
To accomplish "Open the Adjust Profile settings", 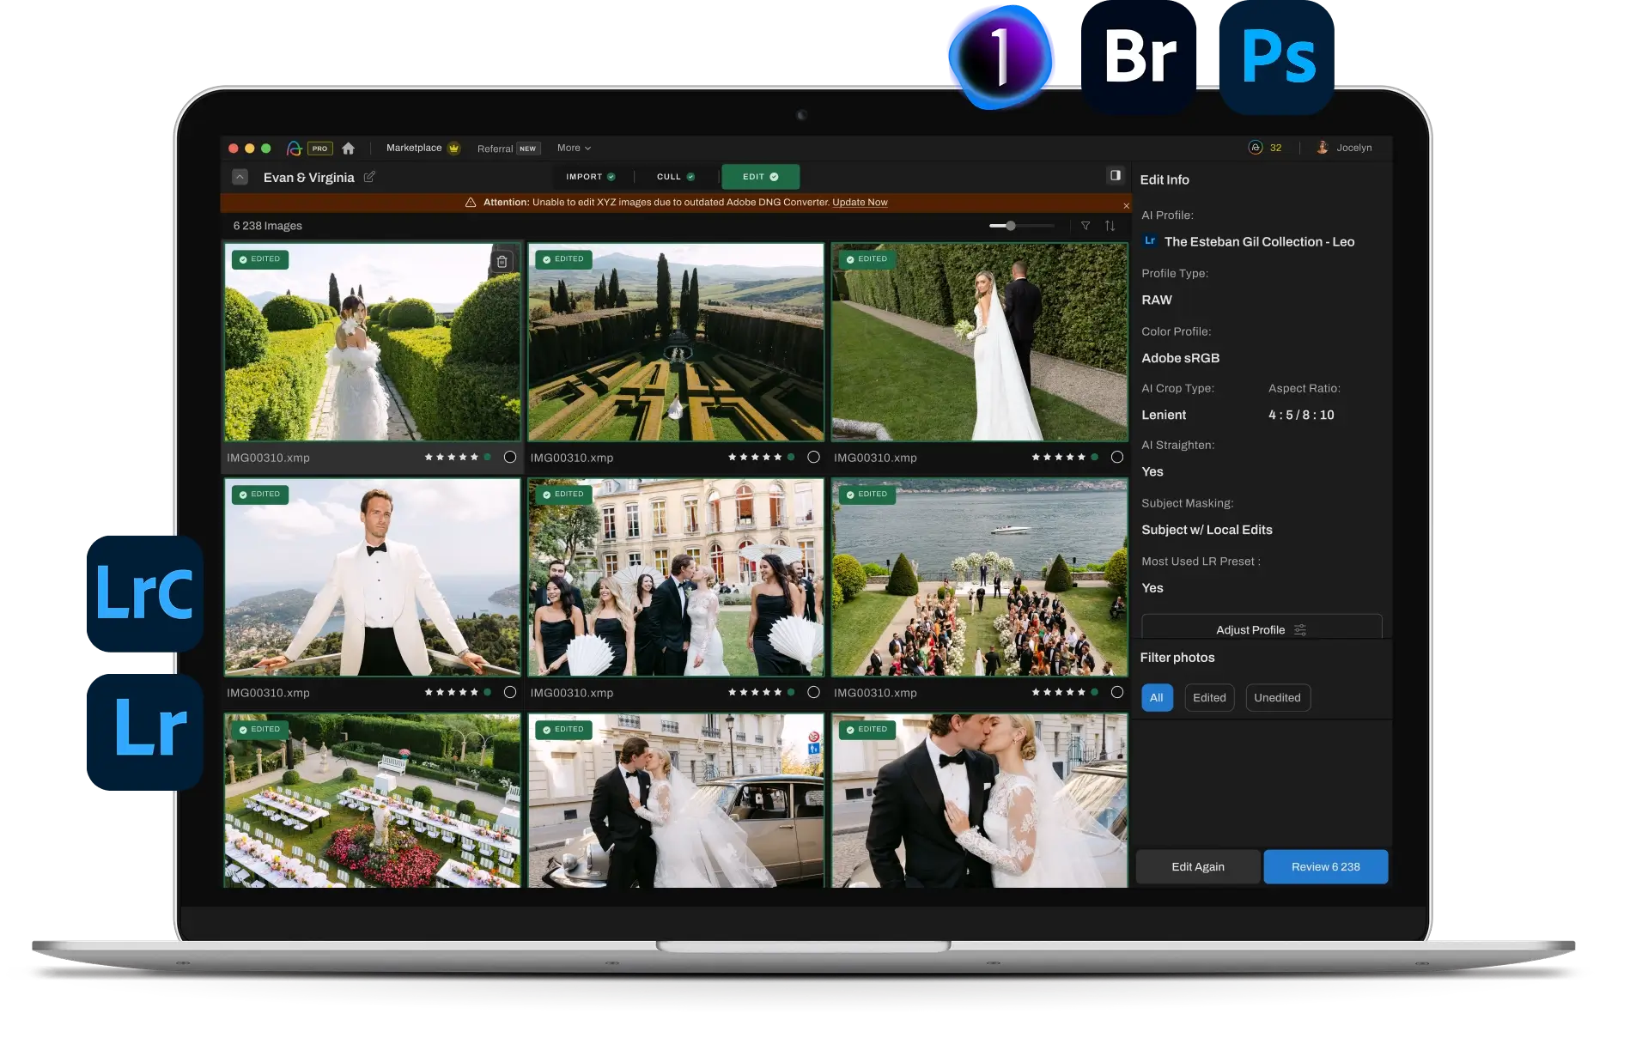I will [x=1261, y=629].
